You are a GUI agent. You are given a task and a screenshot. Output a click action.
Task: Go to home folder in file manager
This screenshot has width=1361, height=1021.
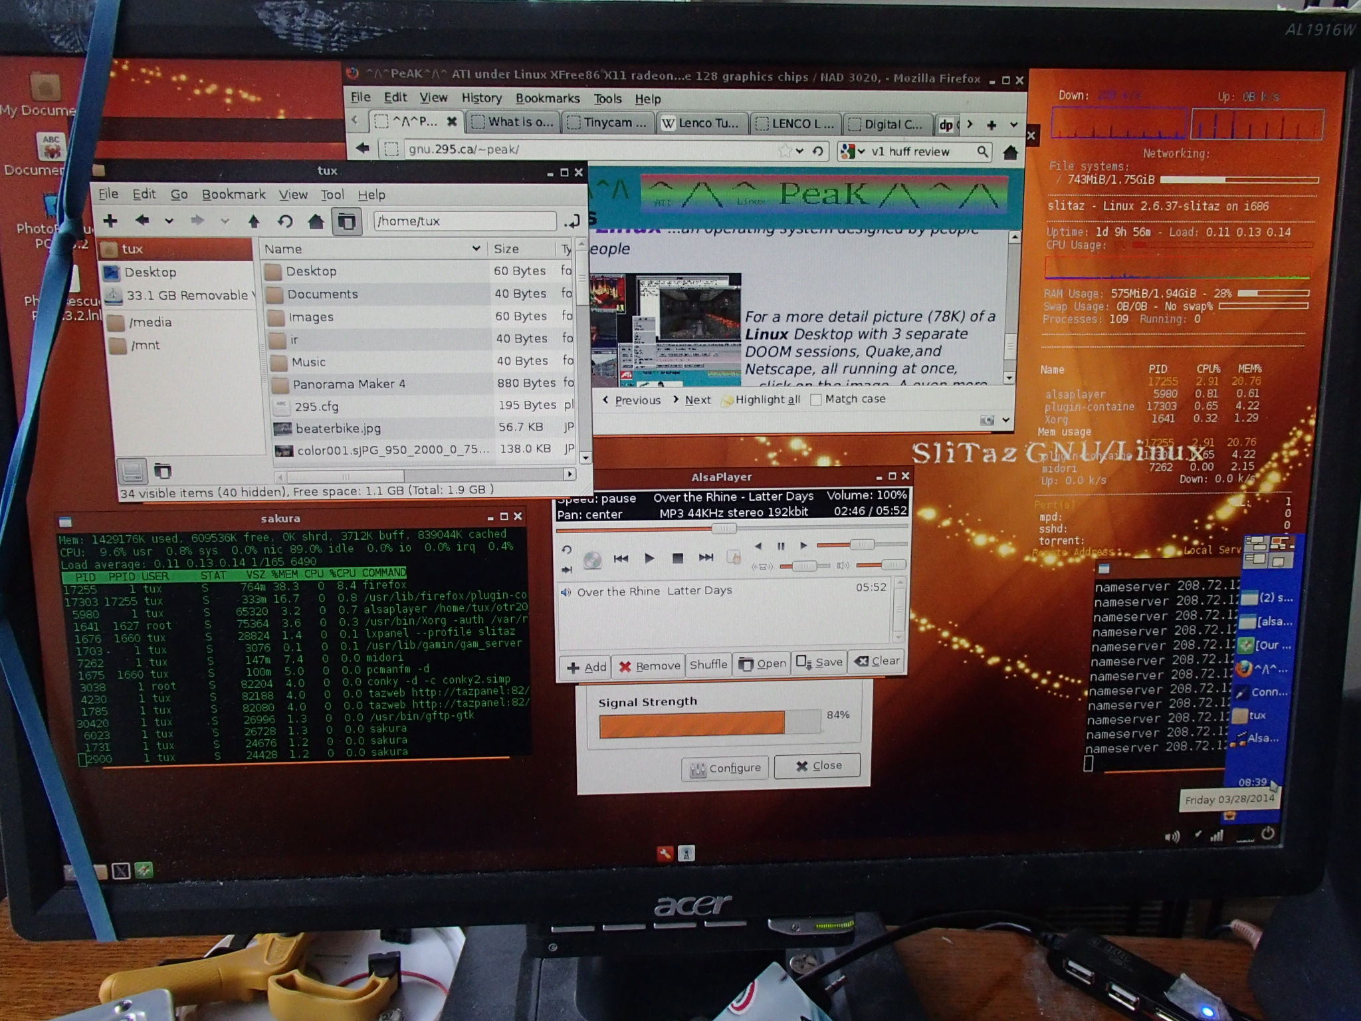tap(316, 221)
